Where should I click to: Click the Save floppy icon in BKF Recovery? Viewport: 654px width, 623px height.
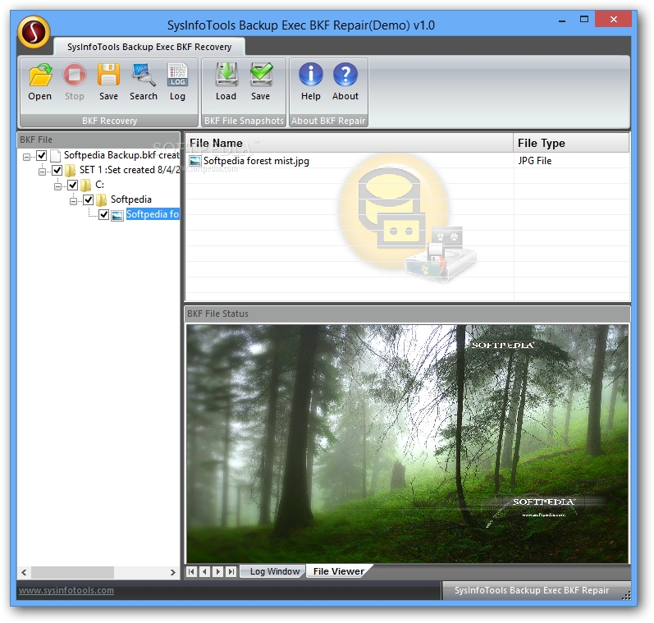tap(108, 76)
